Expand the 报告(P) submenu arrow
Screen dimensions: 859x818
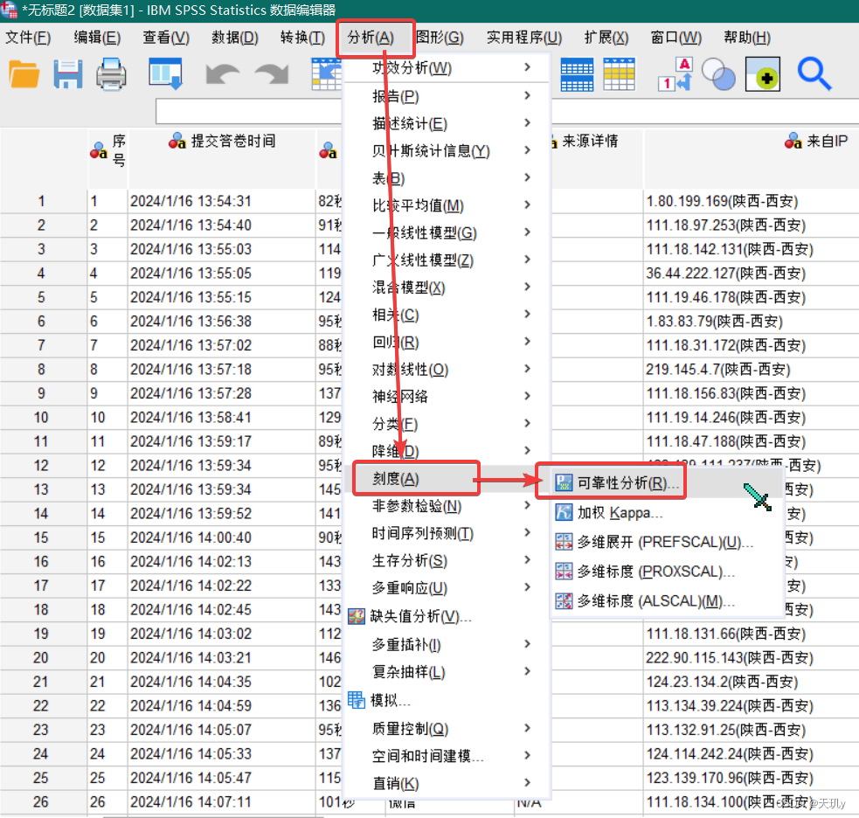pyautogui.click(x=527, y=95)
